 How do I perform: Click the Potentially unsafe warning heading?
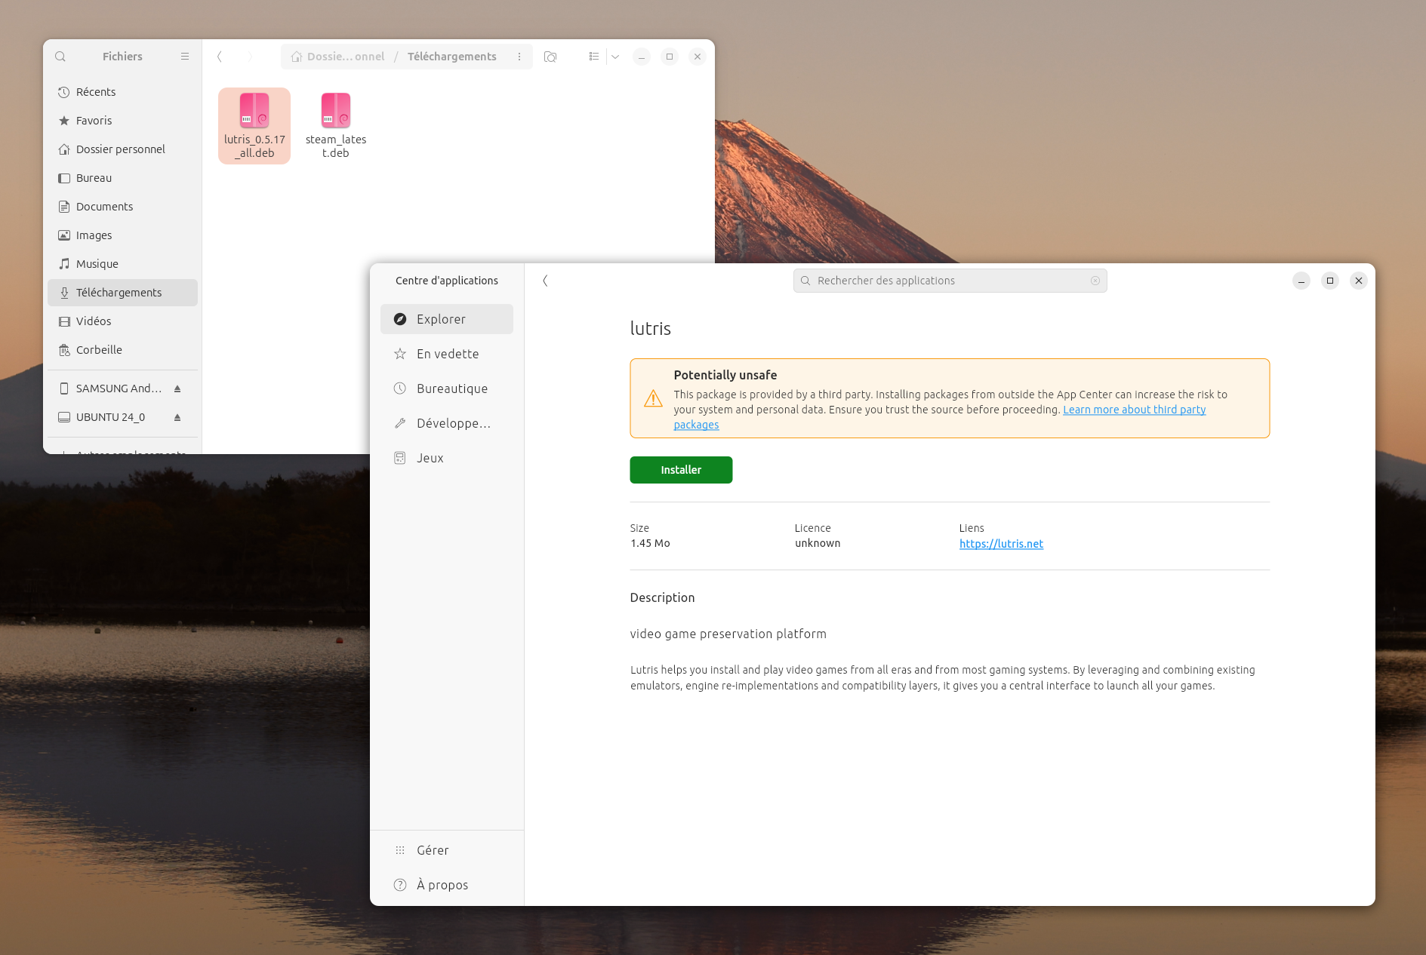click(x=725, y=375)
